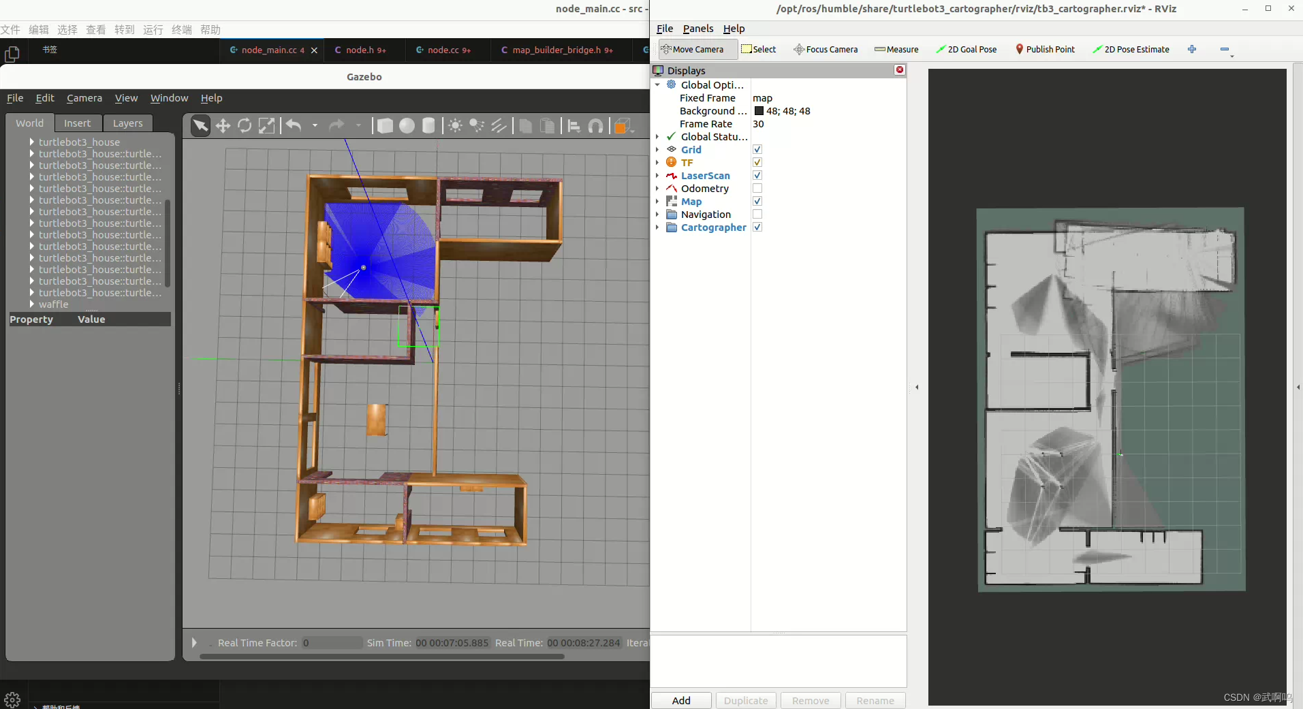Activate the Measure tool in RViz

coord(896,49)
